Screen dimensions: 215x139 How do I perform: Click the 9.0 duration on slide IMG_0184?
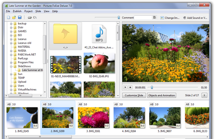pos(142,125)
